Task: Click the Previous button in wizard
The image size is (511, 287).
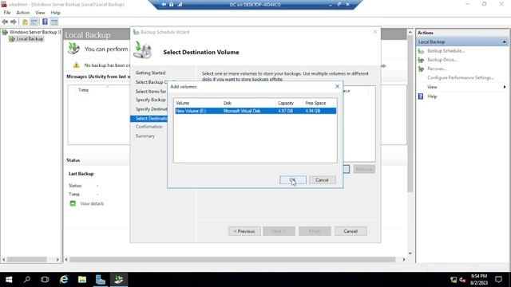Action: pyautogui.click(x=244, y=231)
